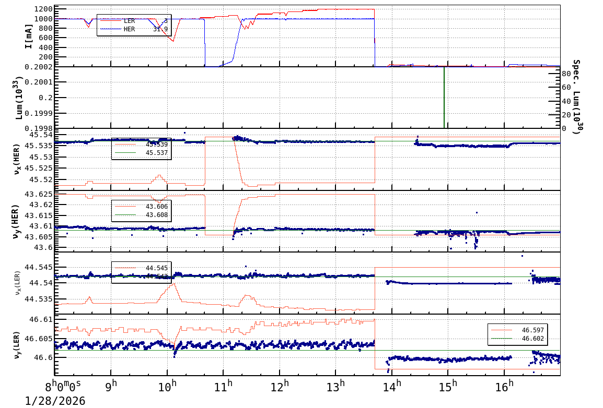Select the 1200 tick on the current axis
The image size is (603, 408).
tap(43, 9)
